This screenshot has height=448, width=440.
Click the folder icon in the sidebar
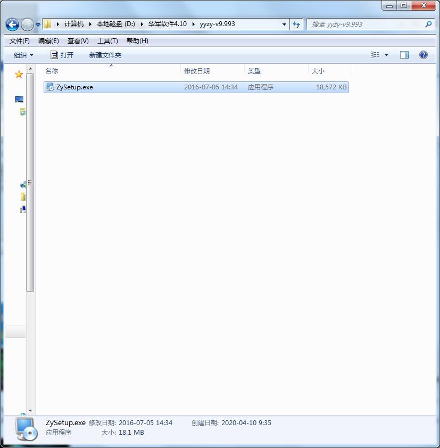[x=22, y=197]
